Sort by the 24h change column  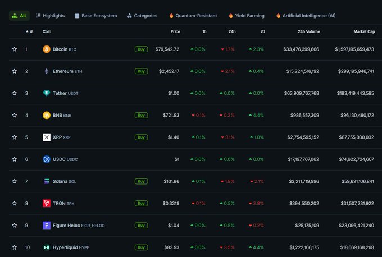coord(232,31)
